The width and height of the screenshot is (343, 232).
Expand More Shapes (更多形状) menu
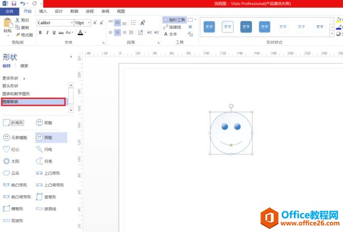(x=13, y=79)
